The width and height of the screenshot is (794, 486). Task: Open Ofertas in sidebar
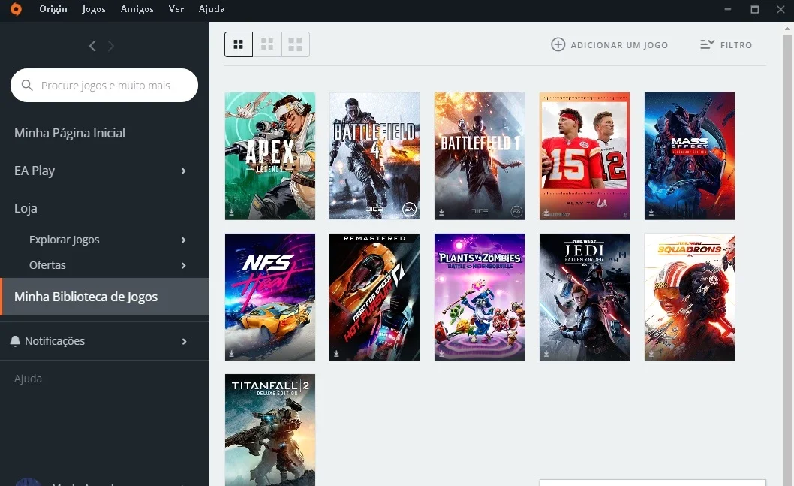(x=47, y=265)
